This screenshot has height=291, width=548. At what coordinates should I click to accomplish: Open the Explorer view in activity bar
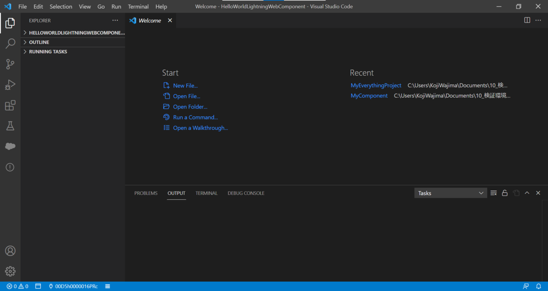pyautogui.click(x=10, y=23)
